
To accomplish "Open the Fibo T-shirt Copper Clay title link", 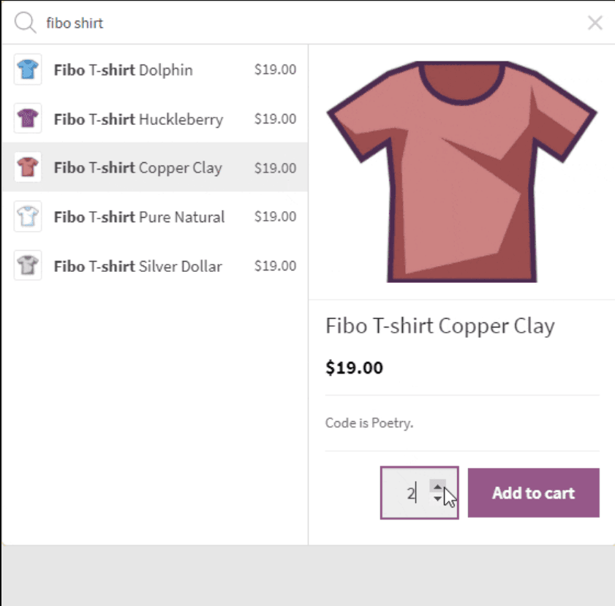I will click(x=439, y=326).
